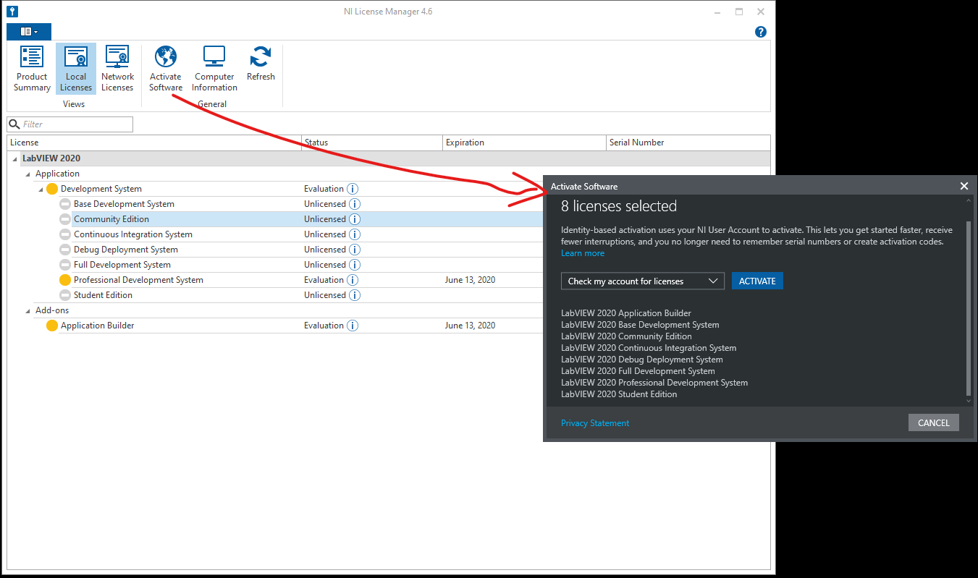Click the Activate Software globe icon

[166, 56]
